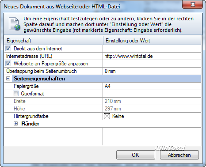Expand the Ränder section

(x=15, y=124)
